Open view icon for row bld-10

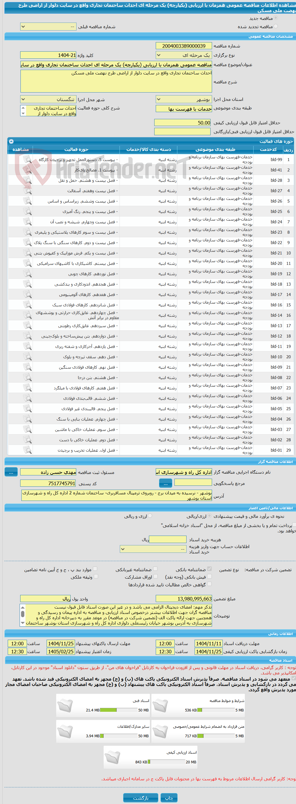28,357
